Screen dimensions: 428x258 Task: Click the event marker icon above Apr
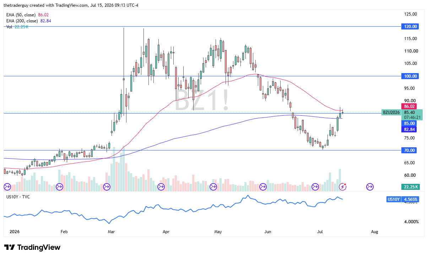pos(161,186)
